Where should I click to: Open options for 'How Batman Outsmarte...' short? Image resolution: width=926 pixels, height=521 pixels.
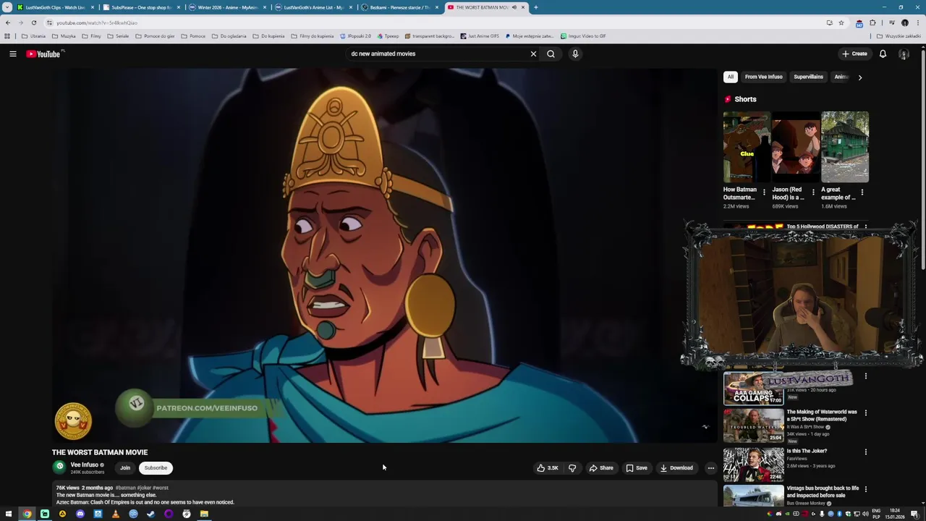click(x=764, y=192)
